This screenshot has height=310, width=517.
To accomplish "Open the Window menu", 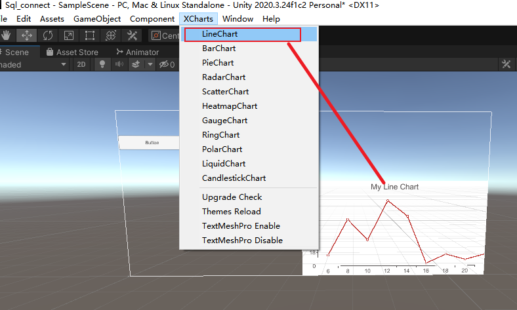I will [238, 19].
